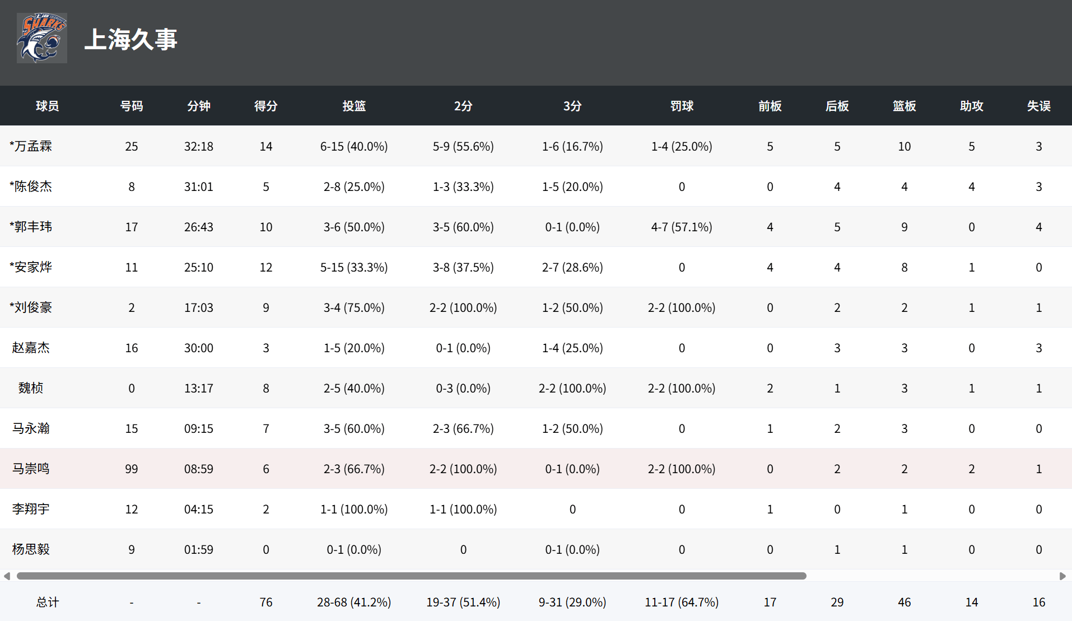Select player 李翔宇
Screen dimensions: 1072x621
31,509
